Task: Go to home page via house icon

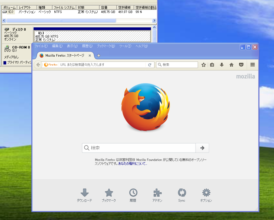Action: coord(232,65)
